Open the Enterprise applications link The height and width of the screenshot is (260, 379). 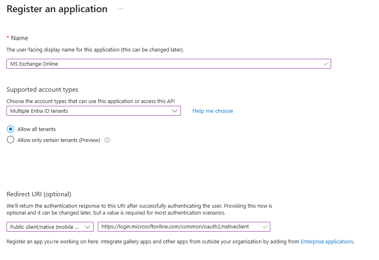pyautogui.click(x=327, y=242)
